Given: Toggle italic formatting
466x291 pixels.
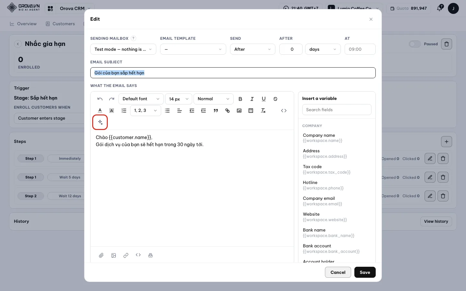Looking at the screenshot, I should (252, 99).
